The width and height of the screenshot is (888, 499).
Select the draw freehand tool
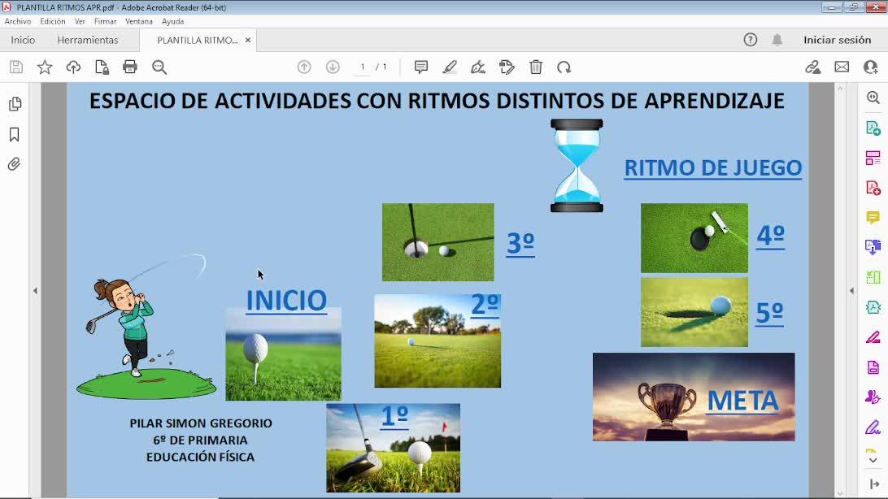(478, 67)
